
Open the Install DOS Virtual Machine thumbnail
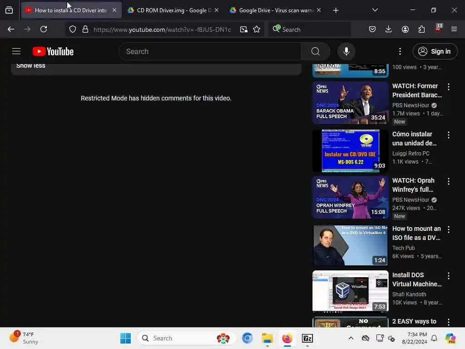point(350,291)
